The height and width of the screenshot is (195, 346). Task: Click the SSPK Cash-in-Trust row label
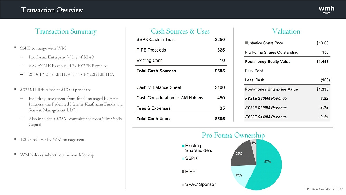tap(156, 40)
